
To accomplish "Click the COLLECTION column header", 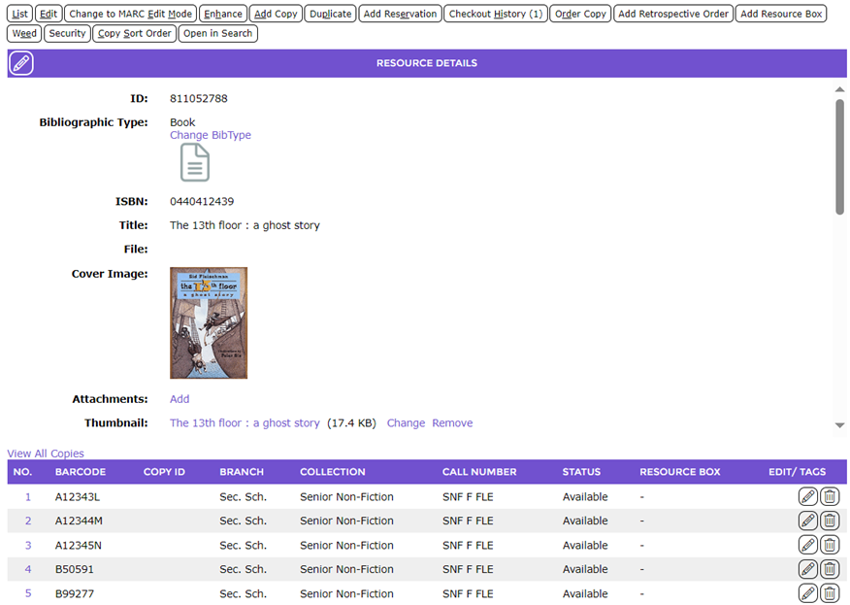I will click(332, 472).
